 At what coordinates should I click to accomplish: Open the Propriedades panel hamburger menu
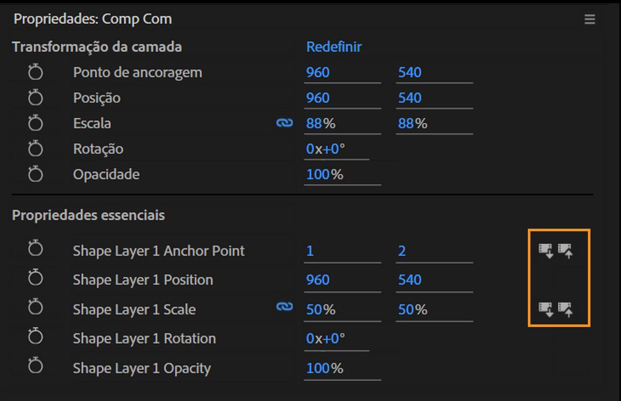[589, 20]
